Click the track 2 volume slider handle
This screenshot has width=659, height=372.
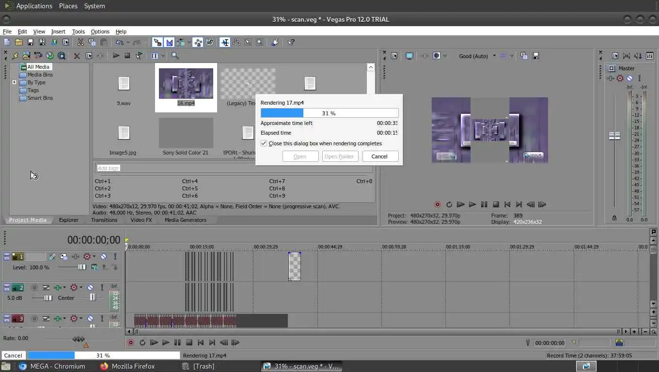[48, 298]
